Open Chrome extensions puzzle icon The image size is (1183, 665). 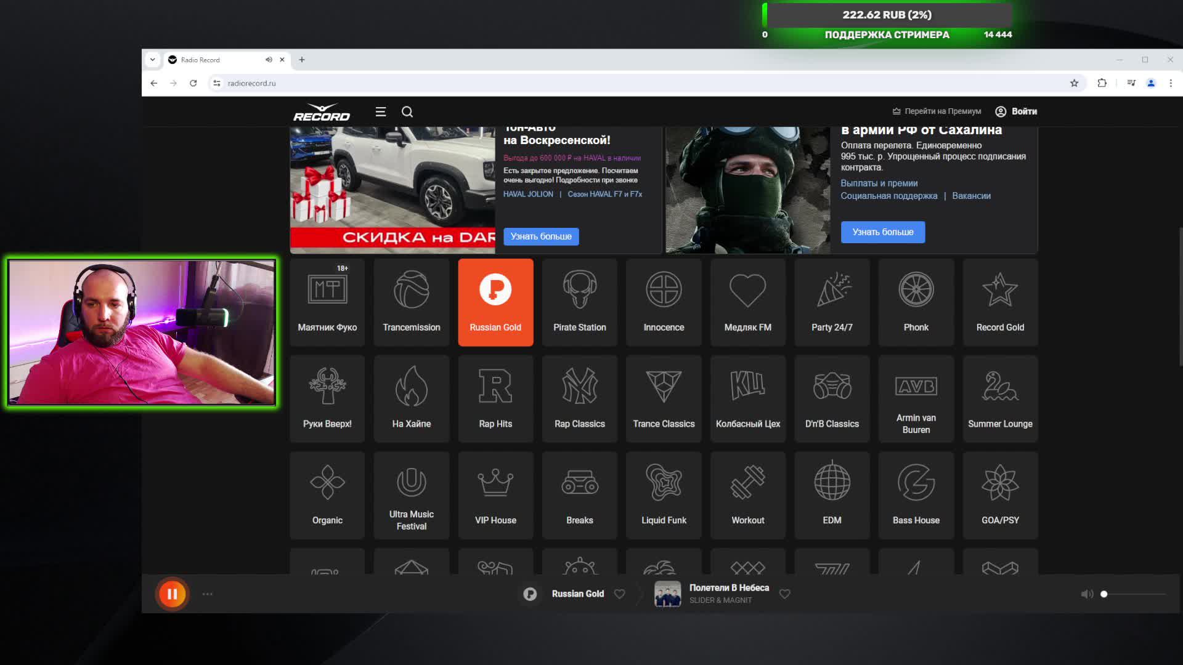point(1102,83)
